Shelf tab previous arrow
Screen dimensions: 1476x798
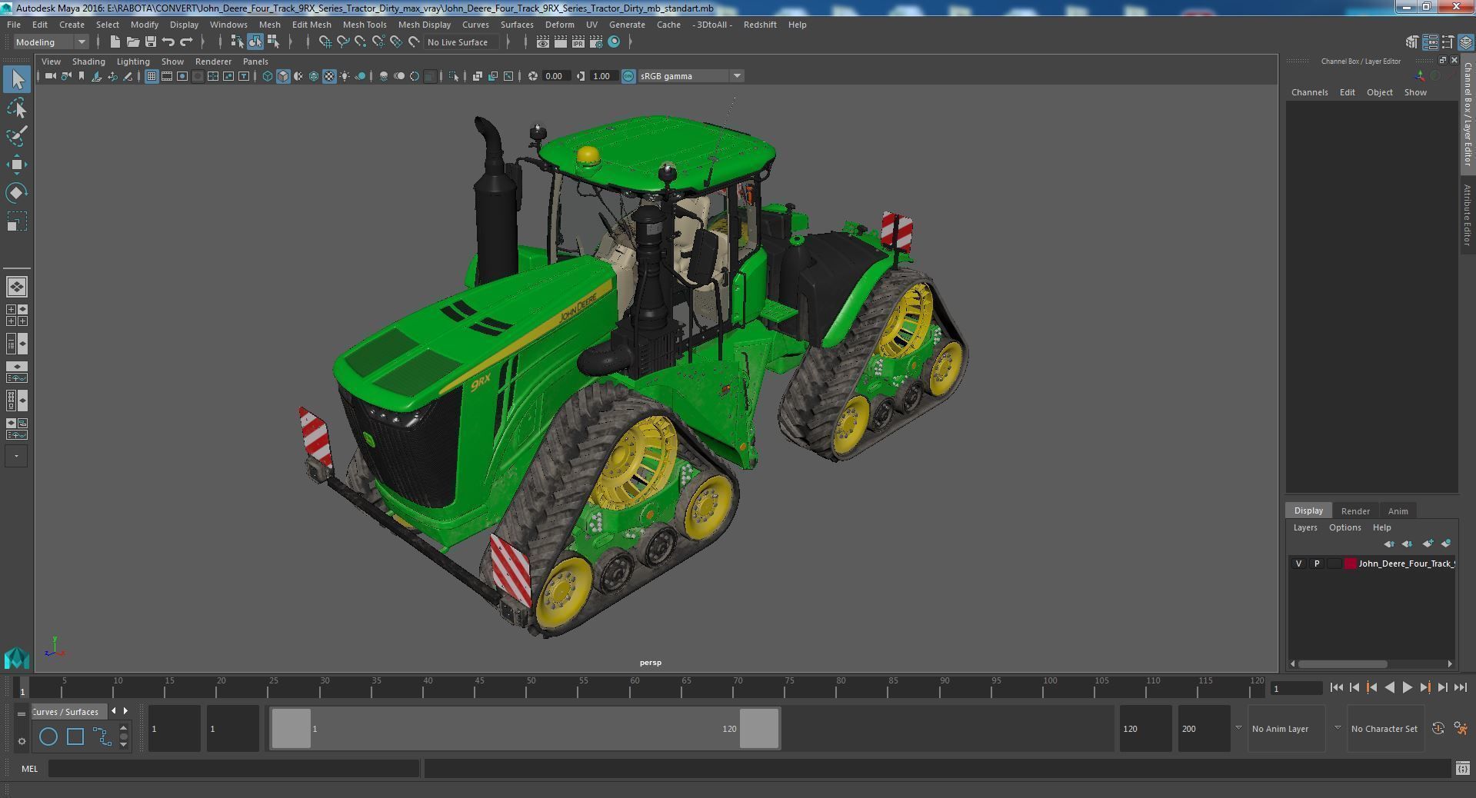coord(114,710)
